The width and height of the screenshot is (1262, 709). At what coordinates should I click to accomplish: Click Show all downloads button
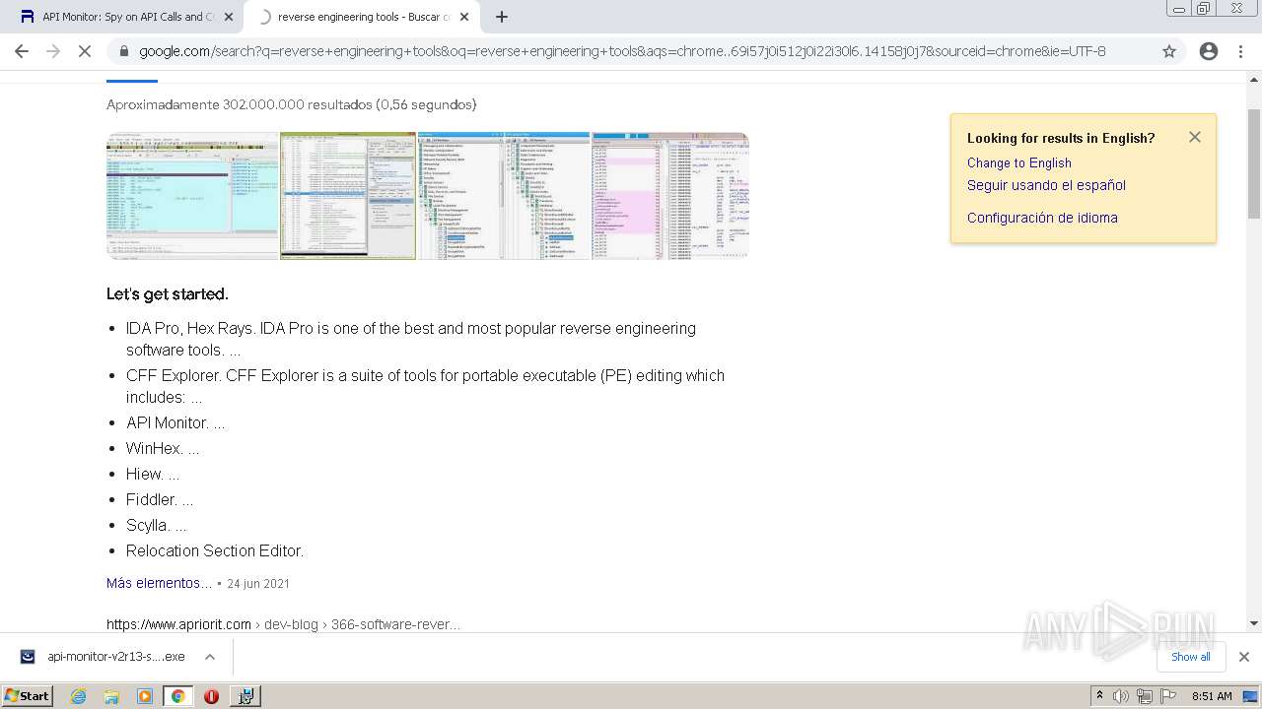1191,657
